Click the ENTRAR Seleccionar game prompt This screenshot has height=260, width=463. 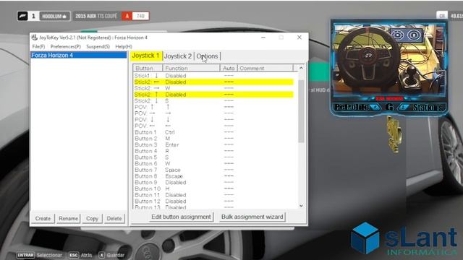(39, 255)
